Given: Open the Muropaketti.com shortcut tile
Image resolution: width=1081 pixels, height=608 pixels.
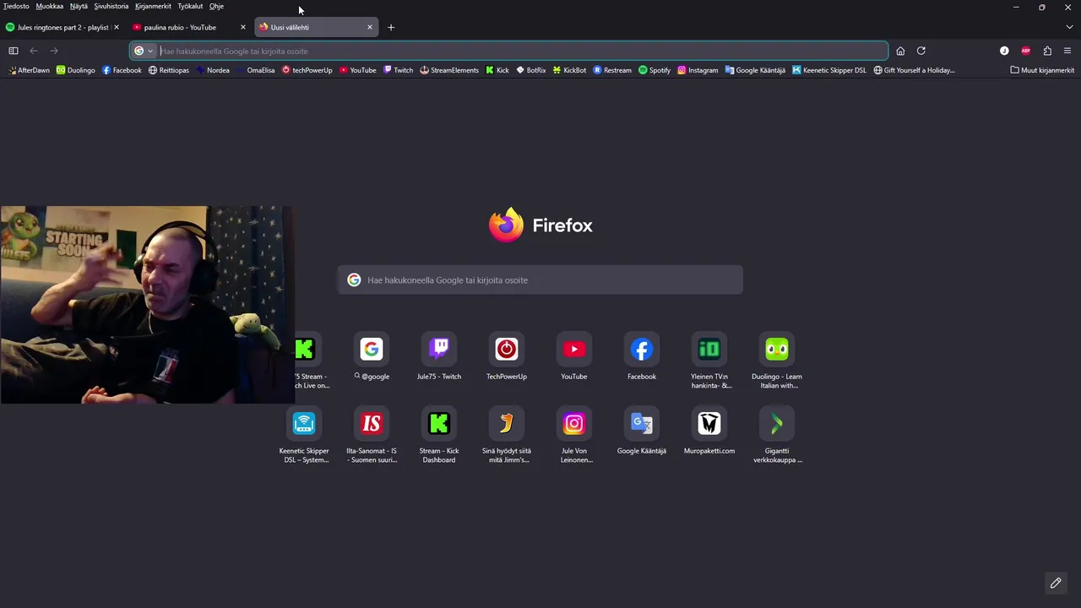Looking at the screenshot, I should point(709,431).
